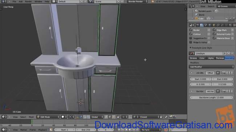The height and width of the screenshot is (132, 236).
Task: Open the Render Layers properties tab icon
Action: (202, 25)
